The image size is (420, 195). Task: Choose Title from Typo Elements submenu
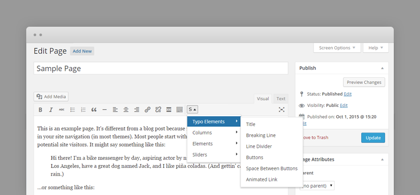[271, 124]
